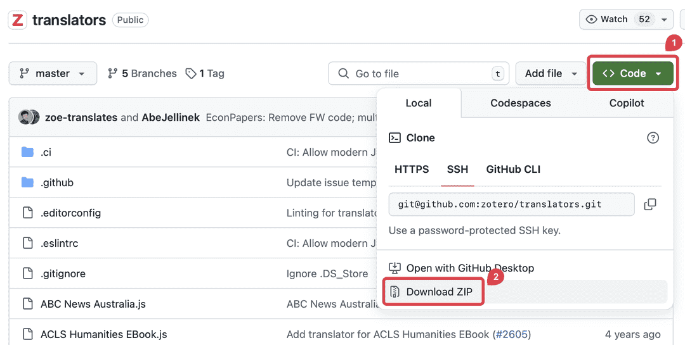Click the .github folder icon

click(27, 182)
